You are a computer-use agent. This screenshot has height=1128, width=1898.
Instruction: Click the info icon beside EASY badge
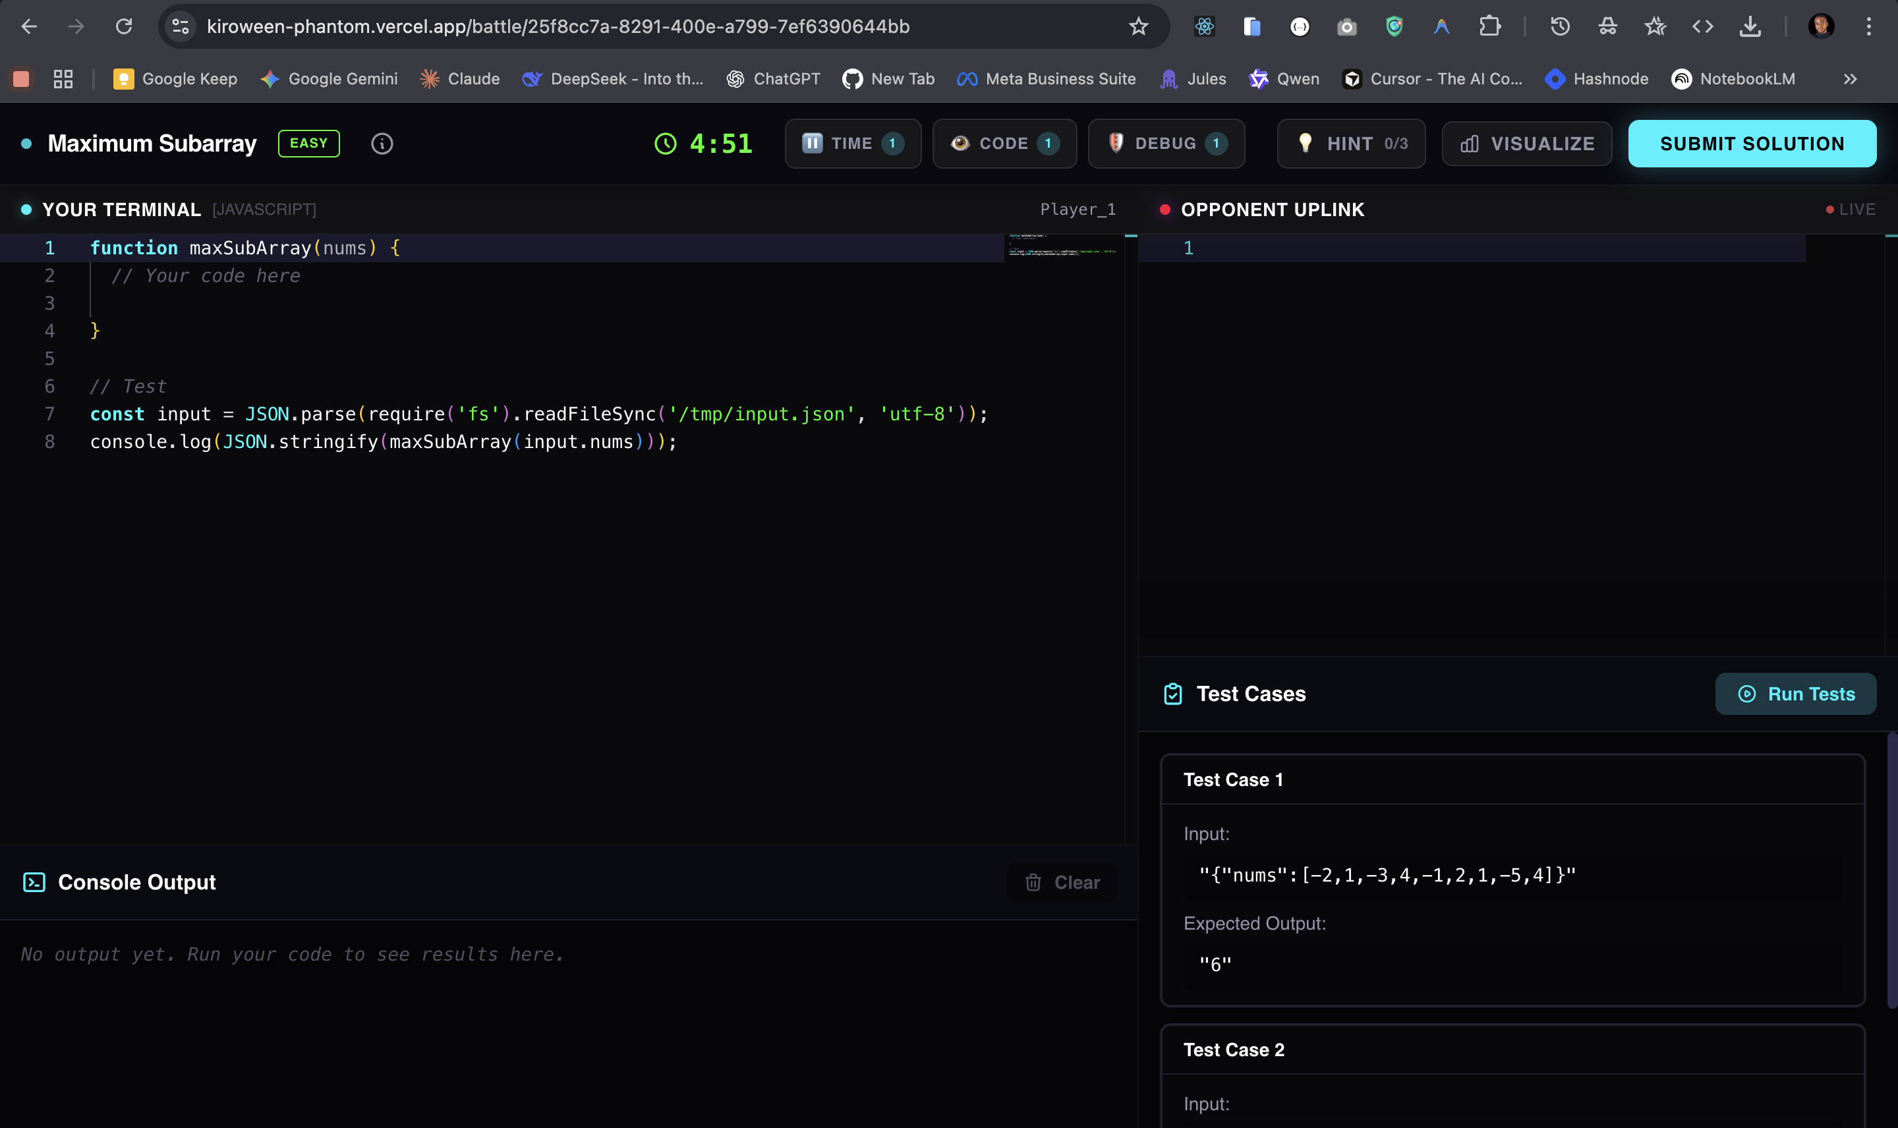(382, 144)
